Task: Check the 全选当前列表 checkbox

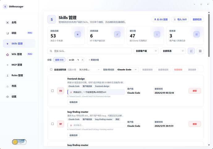Action: pos(51,69)
